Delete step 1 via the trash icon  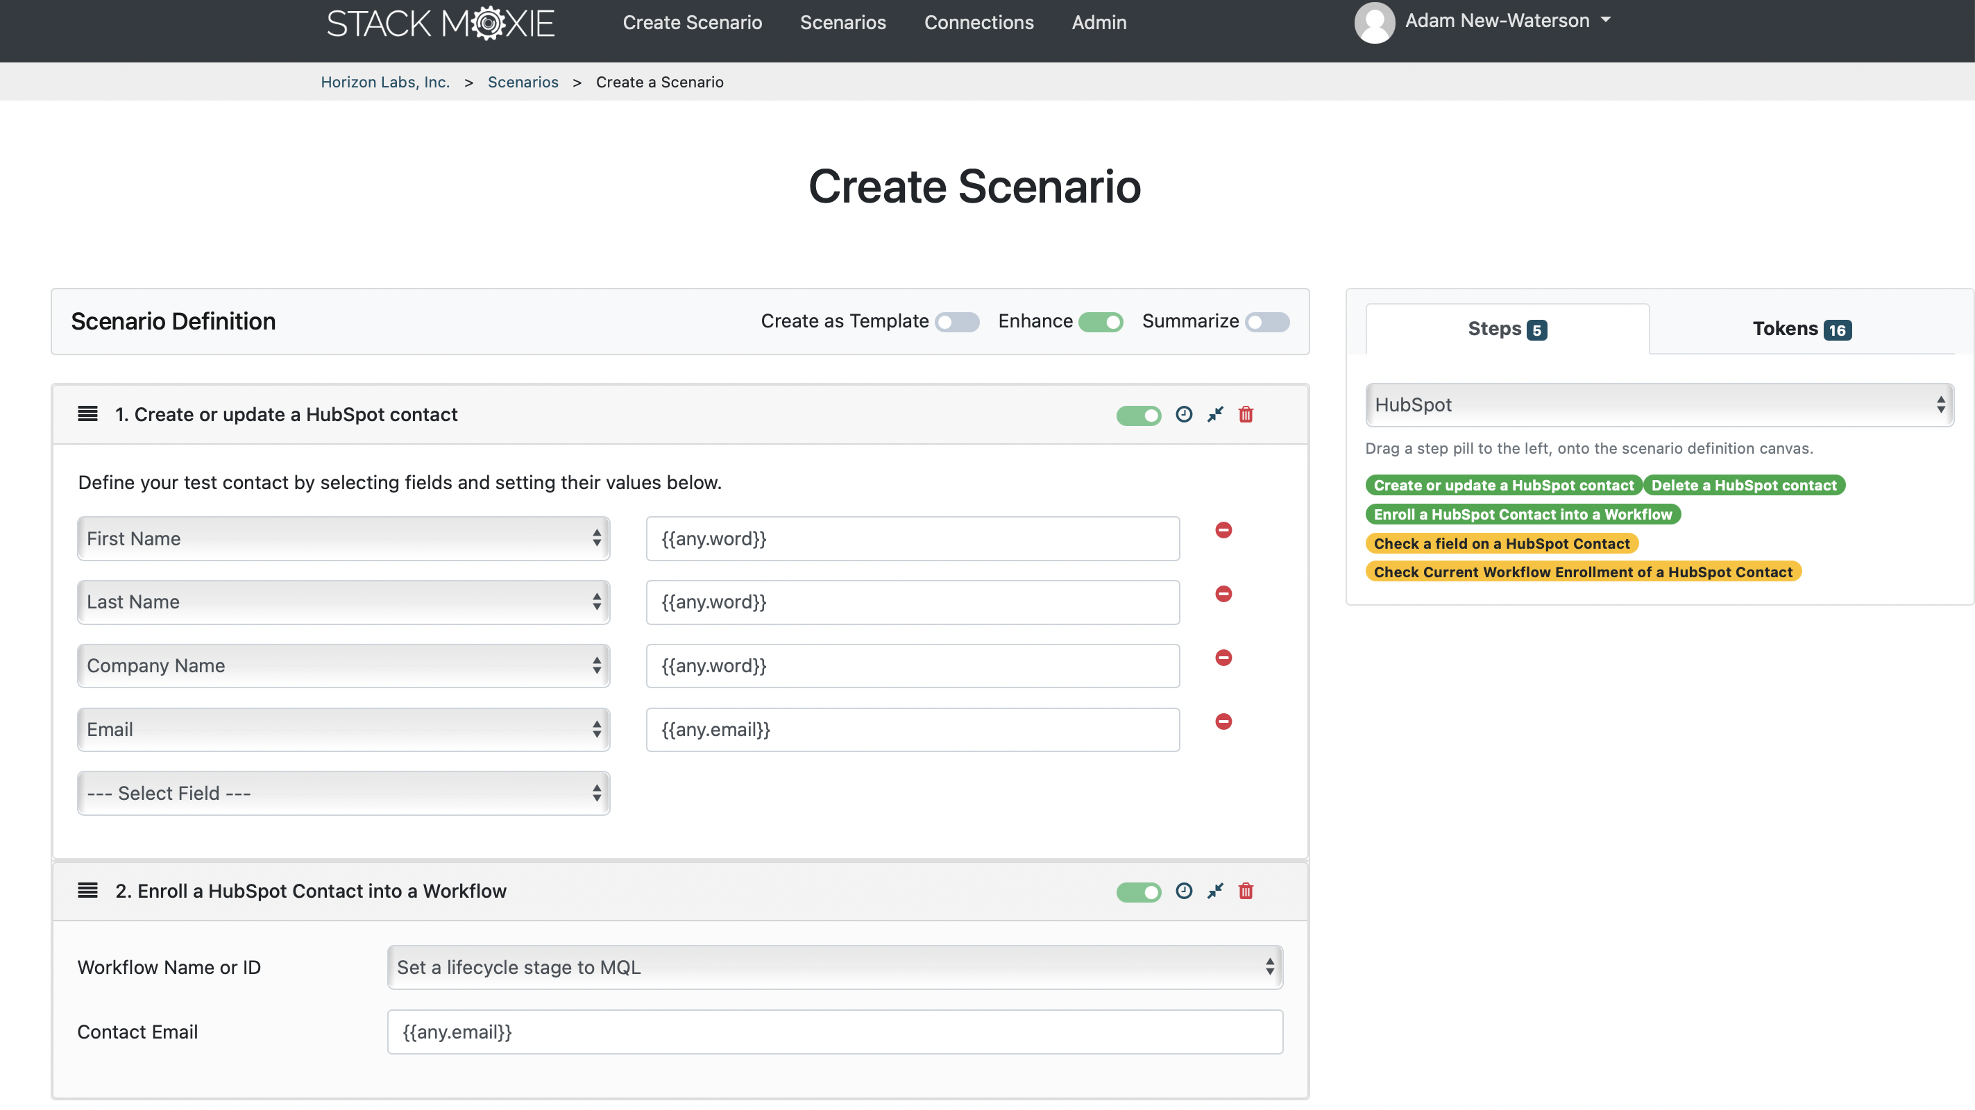click(1246, 415)
